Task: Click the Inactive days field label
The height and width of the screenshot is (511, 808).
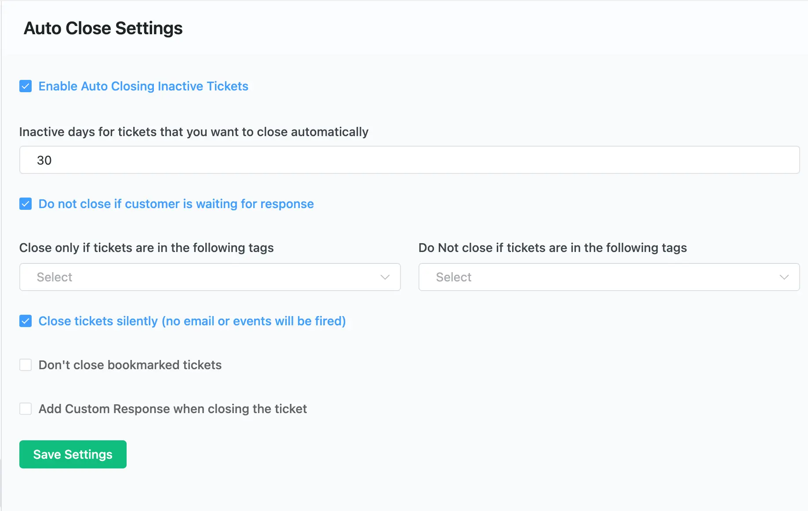Action: [x=194, y=132]
